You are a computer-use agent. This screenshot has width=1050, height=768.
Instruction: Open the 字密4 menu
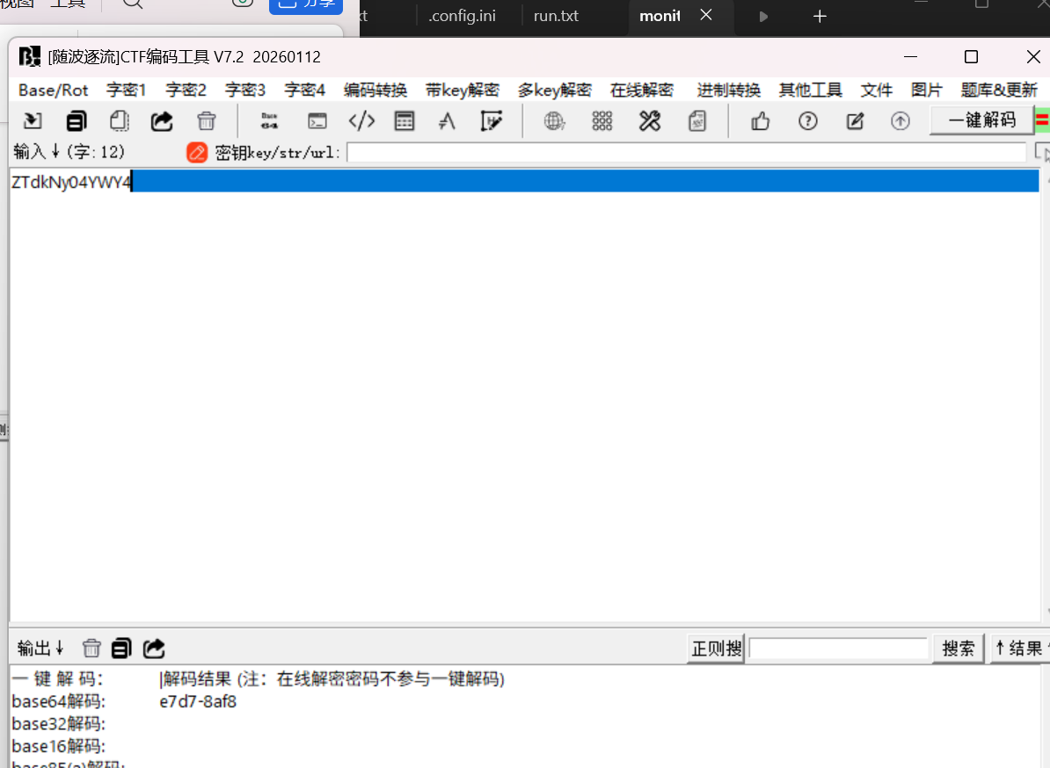click(304, 91)
